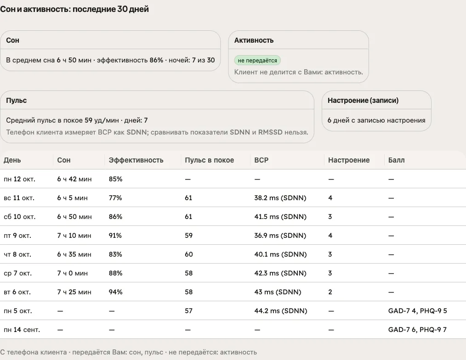466x360 pixels.
Task: Select the date cell "ср 7 окт."
Action: (x=17, y=273)
